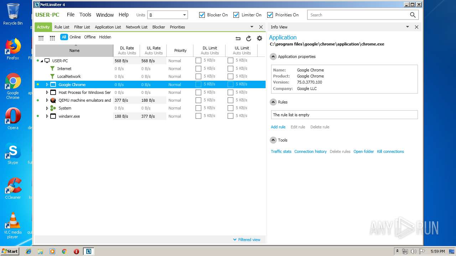Expand QEMU machine emulators node
456x256 pixels.
pos(47,100)
